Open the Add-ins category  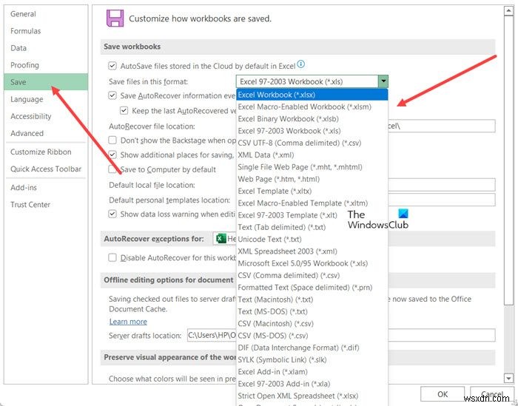tap(46, 188)
